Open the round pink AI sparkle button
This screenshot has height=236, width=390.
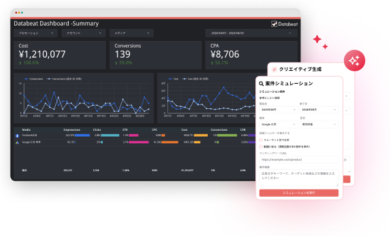(x=354, y=61)
